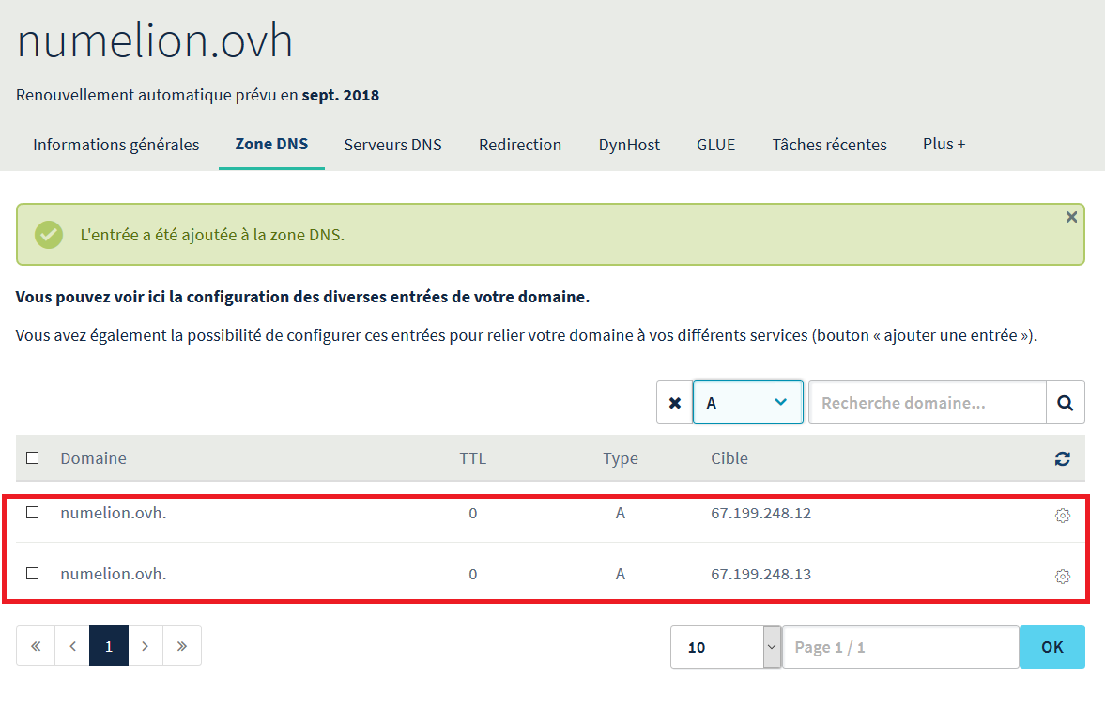Viewport: 1105px width, 725px height.
Task: Expand the Plus + menu
Action: pos(944,144)
